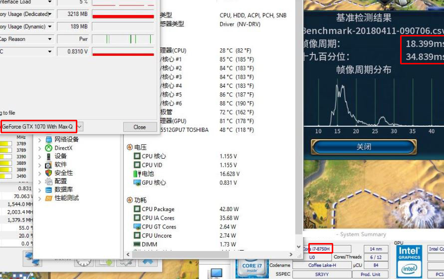This screenshot has height=279, width=444.
Task: Click the 设备 devices tower icon
Action: [x=49, y=156]
